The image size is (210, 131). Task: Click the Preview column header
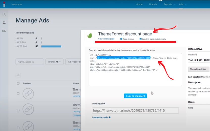27,83
